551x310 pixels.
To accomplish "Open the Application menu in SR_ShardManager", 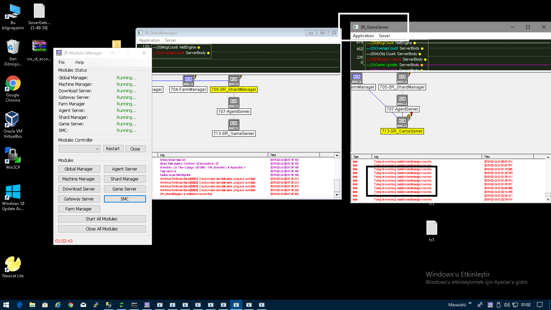I will pos(149,40).
